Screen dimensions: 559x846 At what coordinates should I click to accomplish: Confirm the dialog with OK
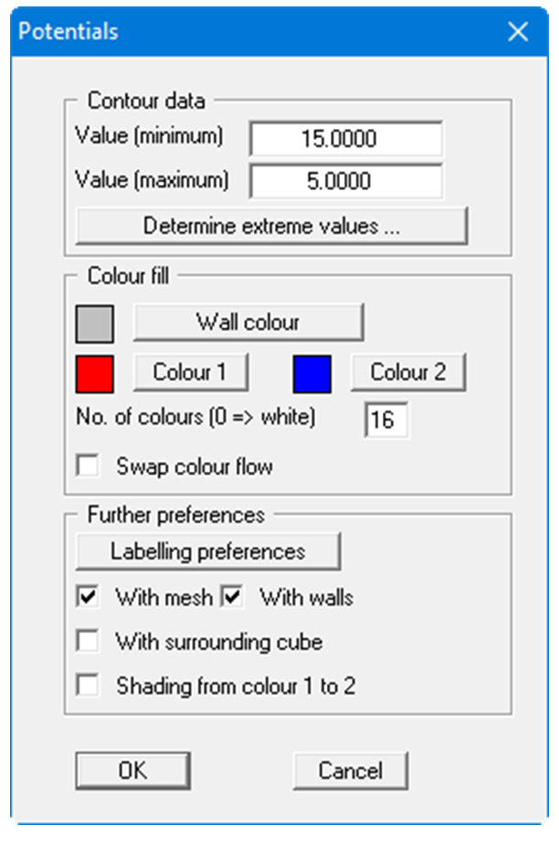[x=132, y=770]
